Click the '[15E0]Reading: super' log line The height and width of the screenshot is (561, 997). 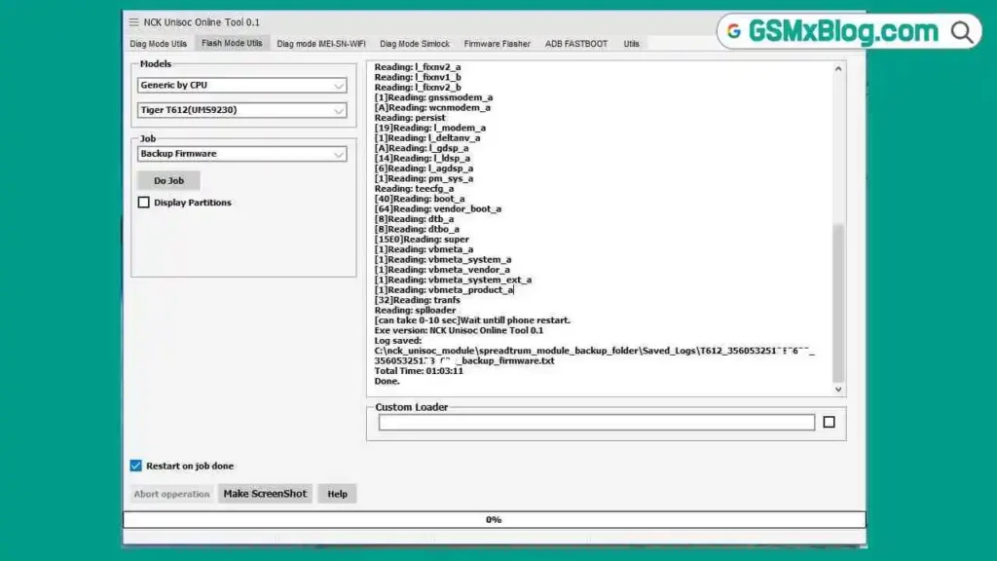pyautogui.click(x=422, y=240)
